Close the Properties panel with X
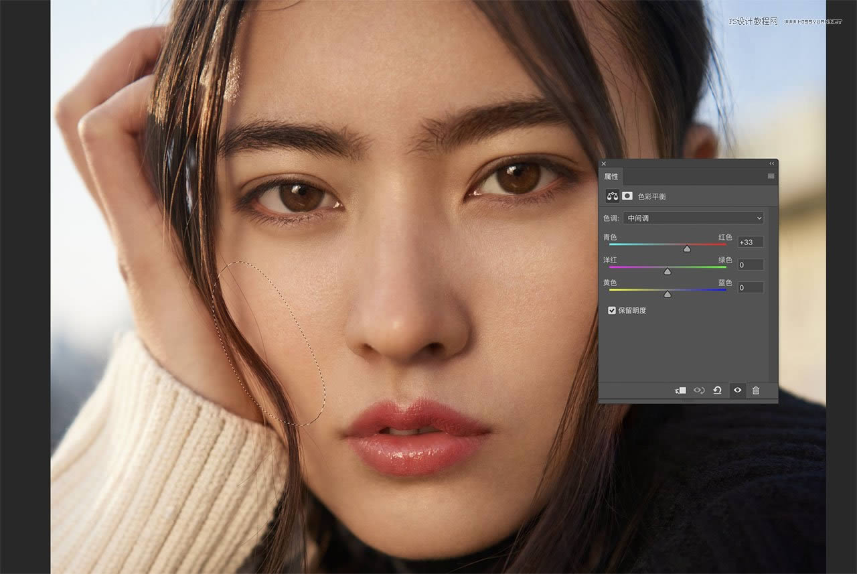 click(x=603, y=163)
